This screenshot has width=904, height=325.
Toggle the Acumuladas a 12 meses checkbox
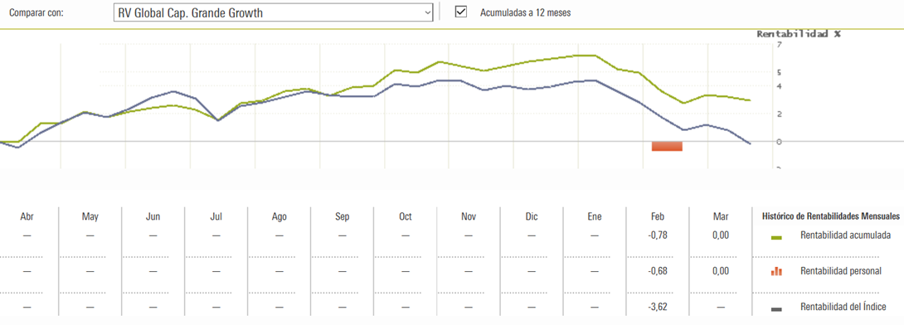pos(460,12)
